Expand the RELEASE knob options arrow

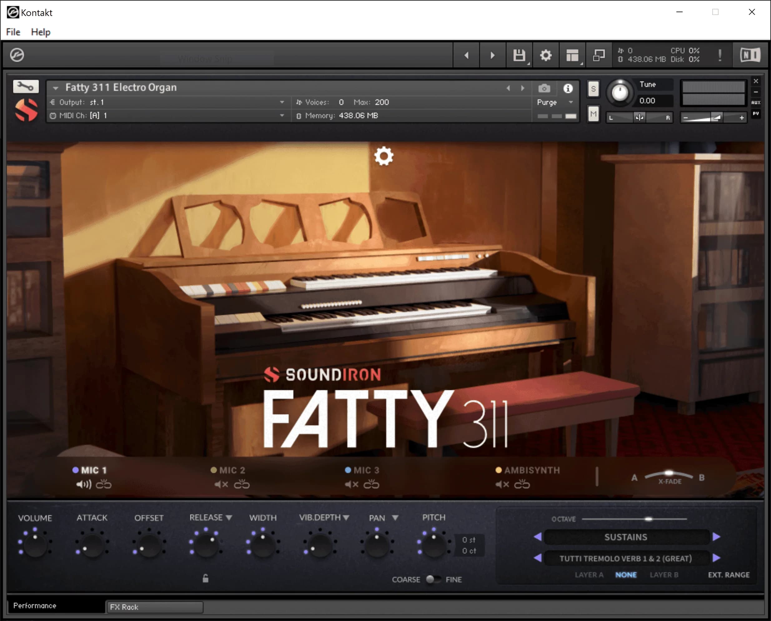(x=229, y=518)
